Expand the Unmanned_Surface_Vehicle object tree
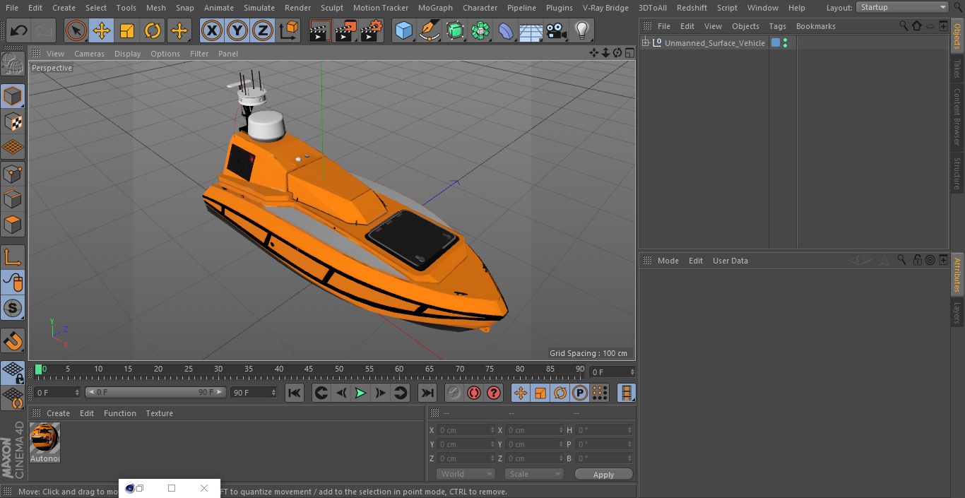The image size is (965, 498). pos(645,43)
